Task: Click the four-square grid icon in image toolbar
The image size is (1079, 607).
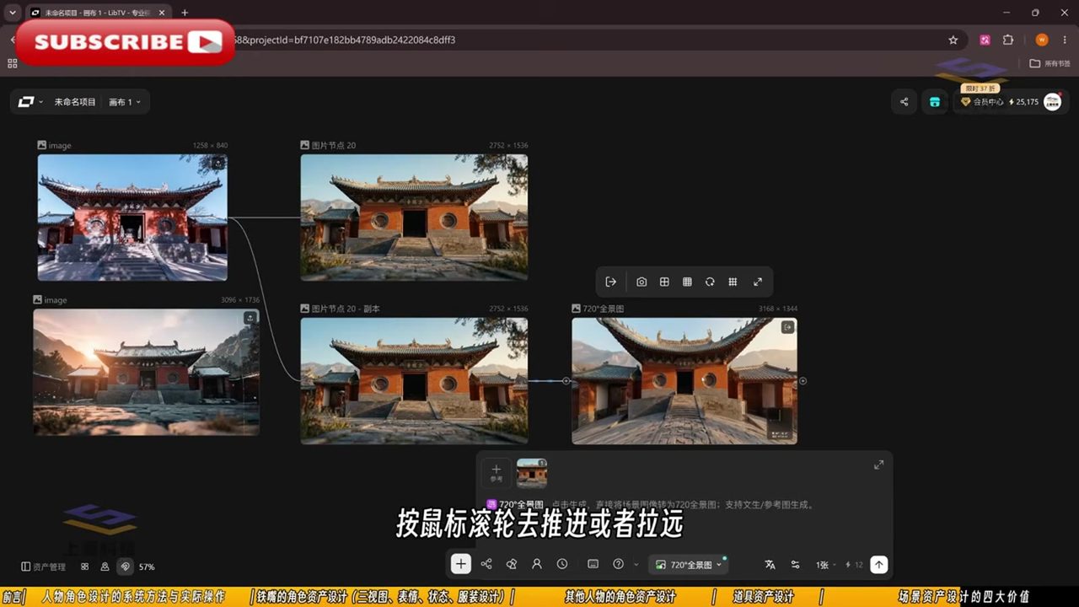Action: click(664, 282)
